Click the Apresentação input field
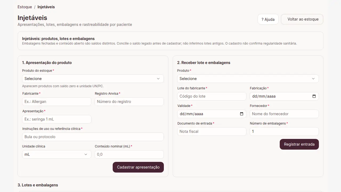The width and height of the screenshot is (341, 192). (57, 119)
